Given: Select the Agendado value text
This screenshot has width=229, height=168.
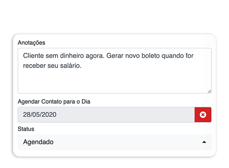Looking at the screenshot, I should pos(38,142).
